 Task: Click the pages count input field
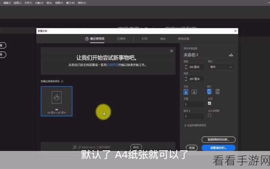(x=193, y=105)
